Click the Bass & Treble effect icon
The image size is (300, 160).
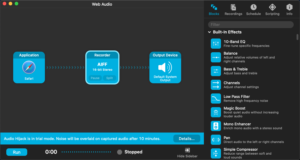point(216,71)
